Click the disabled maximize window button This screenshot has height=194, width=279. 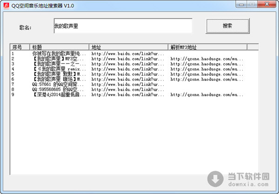point(252,4)
